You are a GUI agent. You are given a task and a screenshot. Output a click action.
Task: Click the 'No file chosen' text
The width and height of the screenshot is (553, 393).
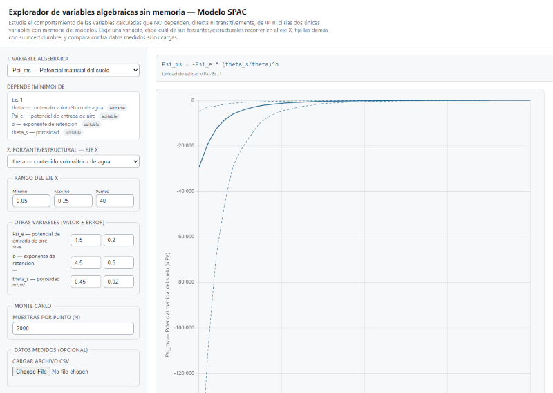(x=71, y=372)
